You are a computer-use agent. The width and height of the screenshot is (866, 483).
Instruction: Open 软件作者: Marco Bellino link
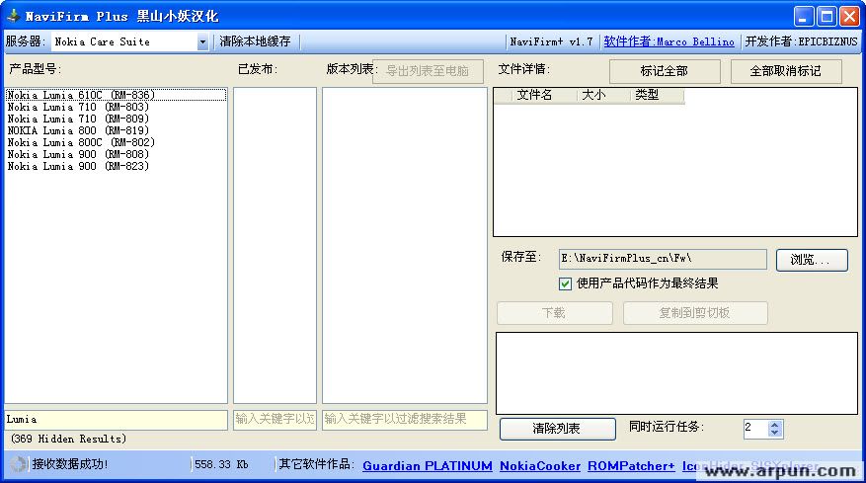click(669, 41)
